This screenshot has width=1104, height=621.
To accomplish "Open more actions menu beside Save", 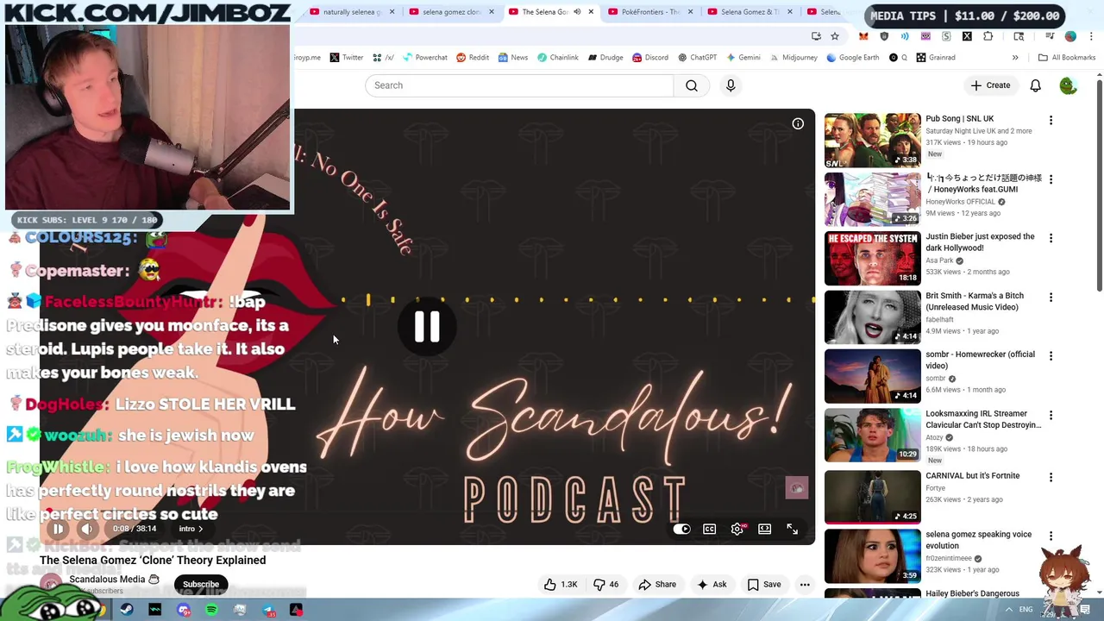I will (805, 584).
